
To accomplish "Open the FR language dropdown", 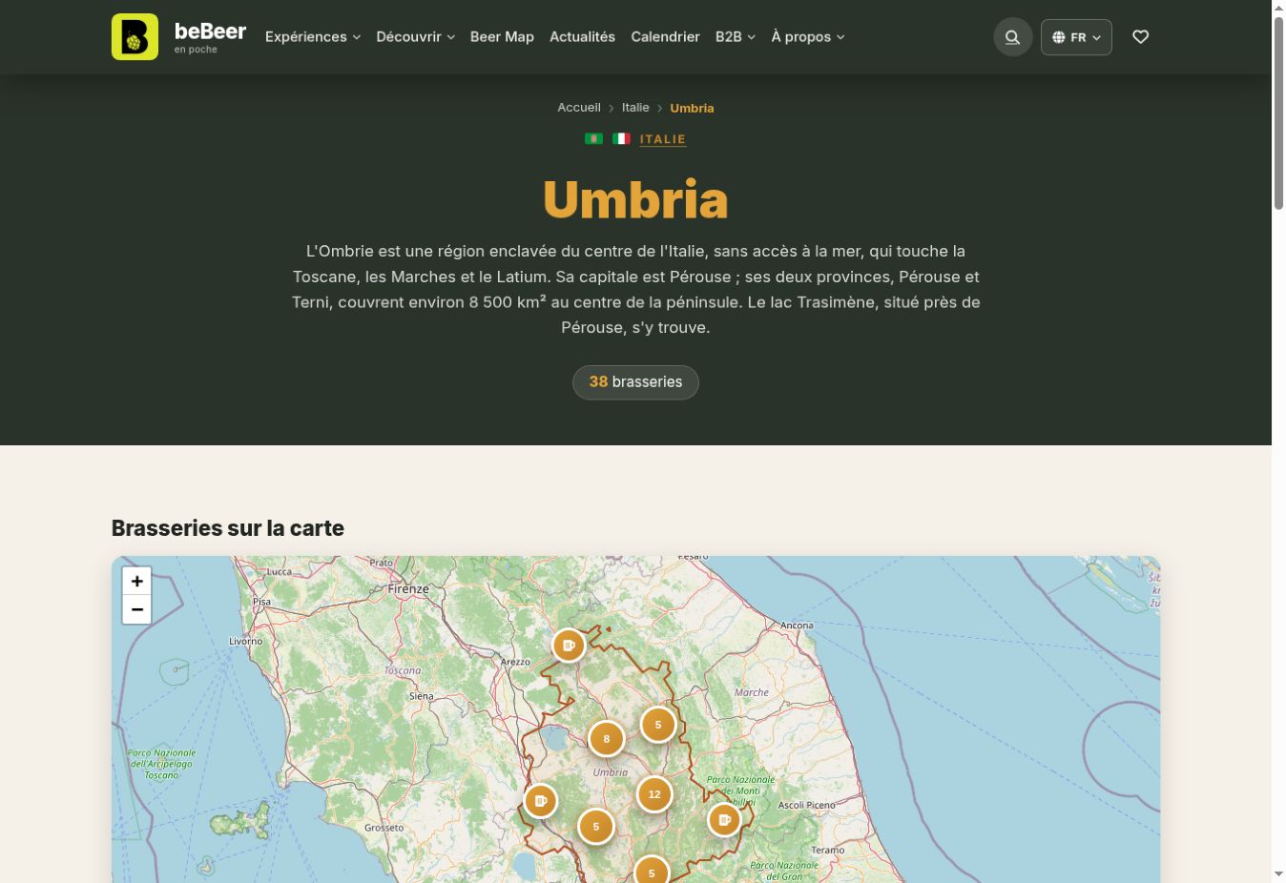I will point(1076,37).
